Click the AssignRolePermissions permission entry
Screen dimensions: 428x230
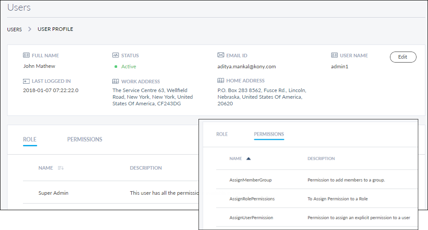pos(252,199)
